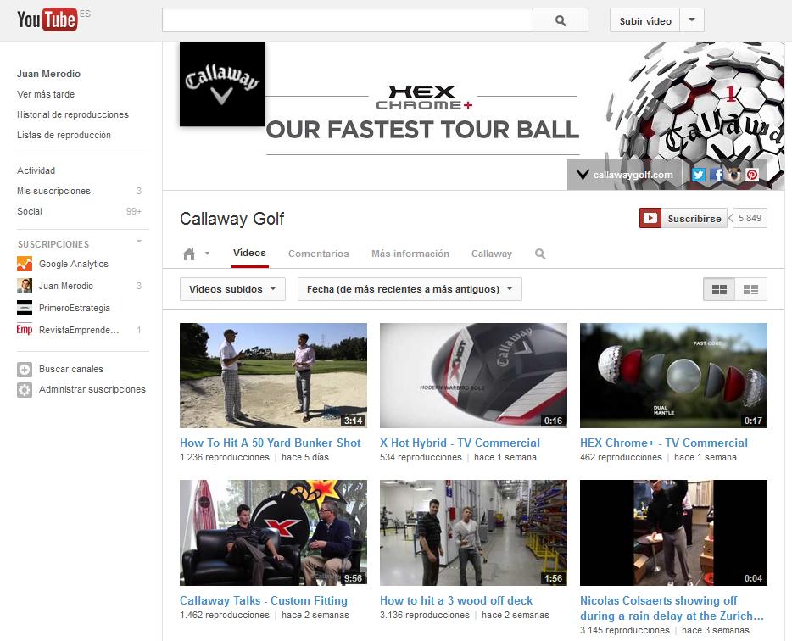This screenshot has height=641, width=792.
Task: Play the Custom Fitting talk thumbnail
Action: (273, 533)
